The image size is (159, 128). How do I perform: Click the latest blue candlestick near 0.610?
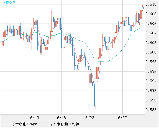click(x=144, y=8)
